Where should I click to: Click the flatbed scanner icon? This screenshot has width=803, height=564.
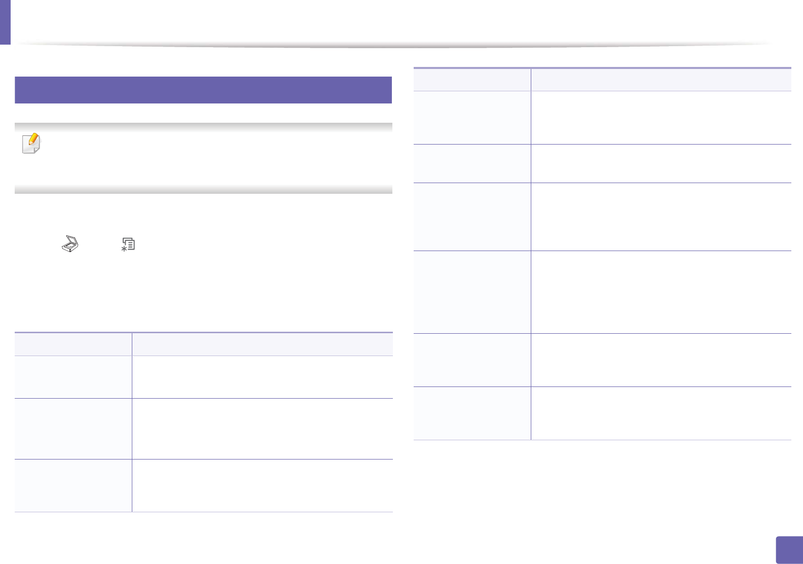(70, 244)
